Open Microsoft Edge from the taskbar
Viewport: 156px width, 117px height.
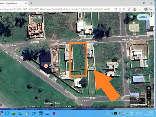[20, 113]
